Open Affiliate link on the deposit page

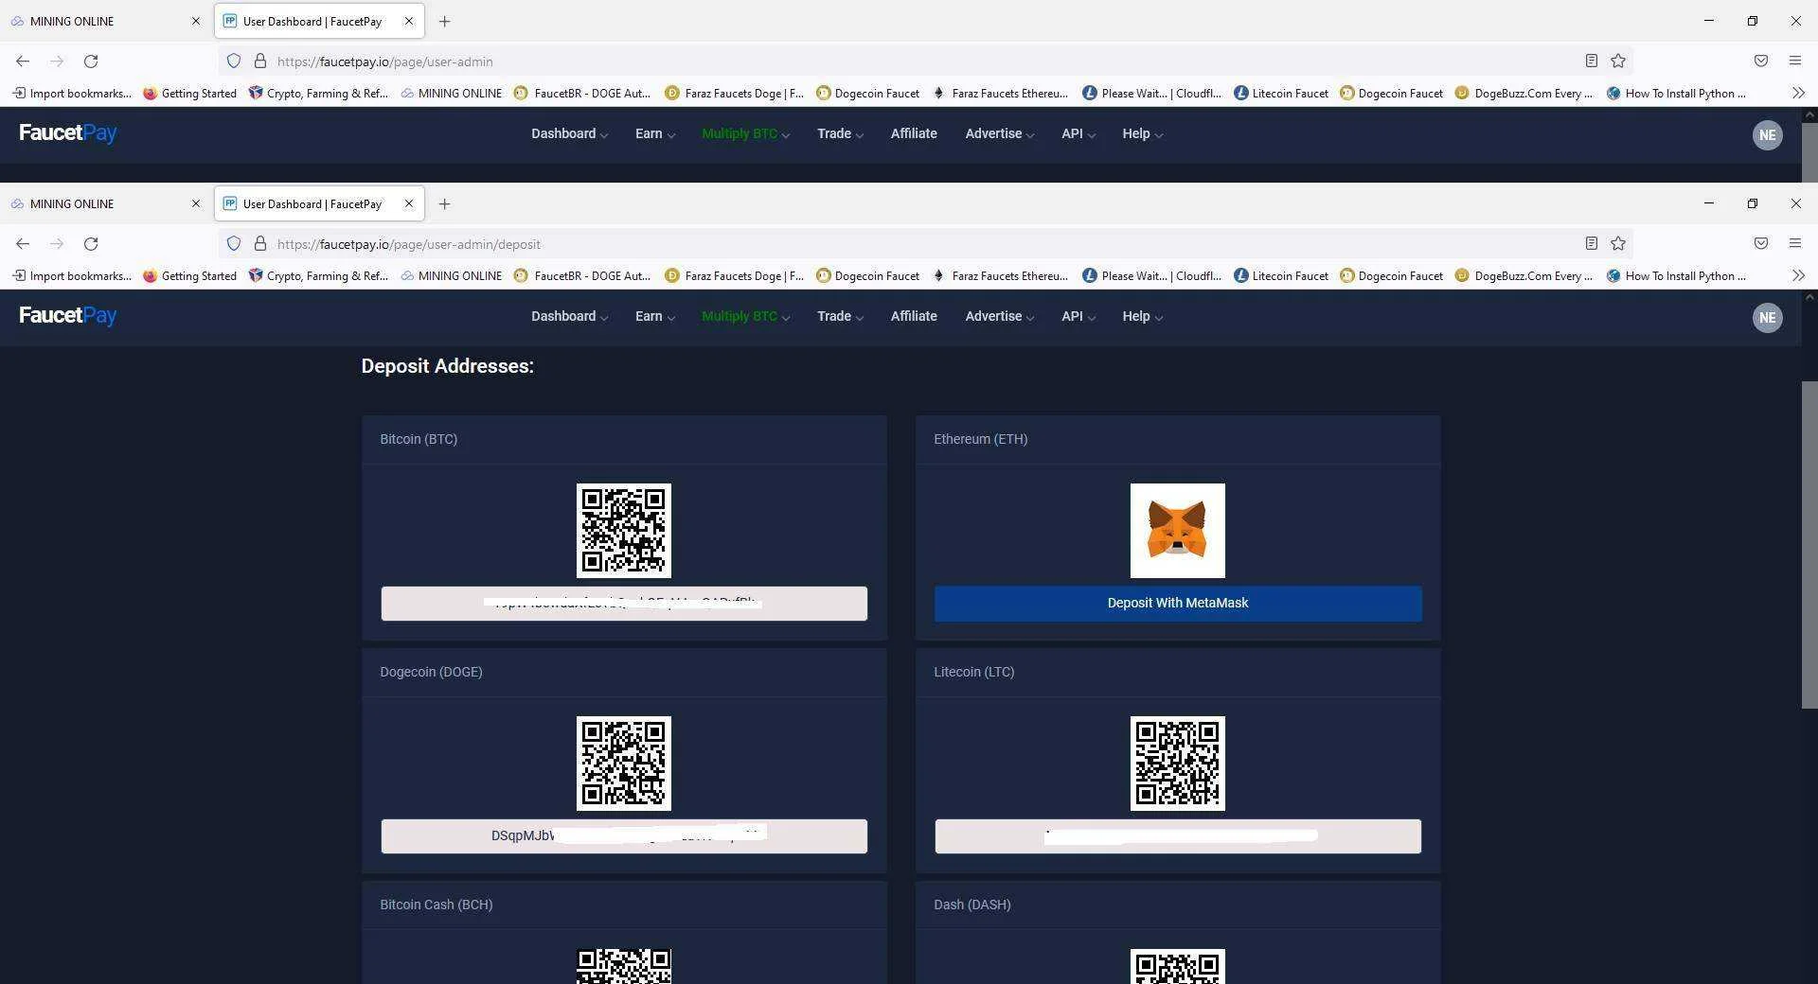[914, 316]
